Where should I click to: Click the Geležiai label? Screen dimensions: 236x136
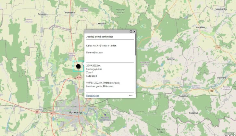[x=171, y=59]
